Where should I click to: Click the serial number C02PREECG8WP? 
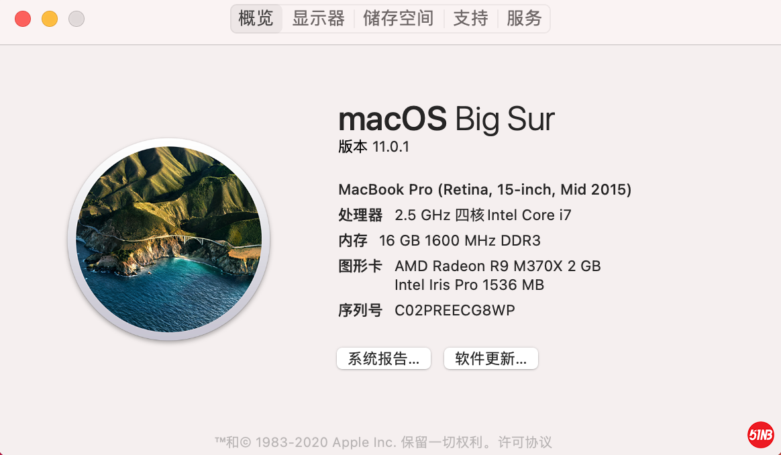pyautogui.click(x=454, y=310)
